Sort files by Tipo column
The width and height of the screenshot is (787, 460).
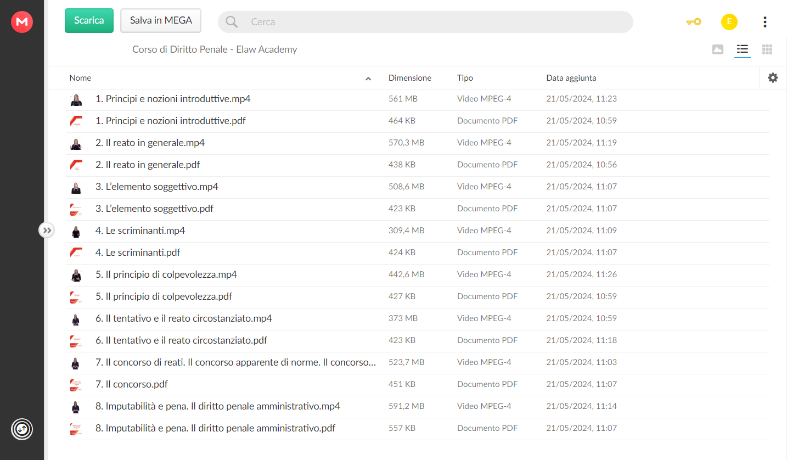(465, 78)
